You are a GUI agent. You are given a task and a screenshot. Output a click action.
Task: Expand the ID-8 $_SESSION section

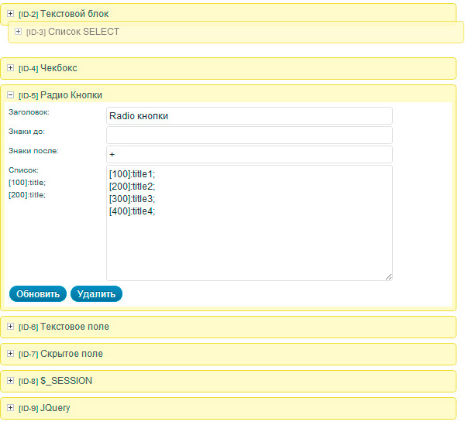pyautogui.click(x=10, y=381)
